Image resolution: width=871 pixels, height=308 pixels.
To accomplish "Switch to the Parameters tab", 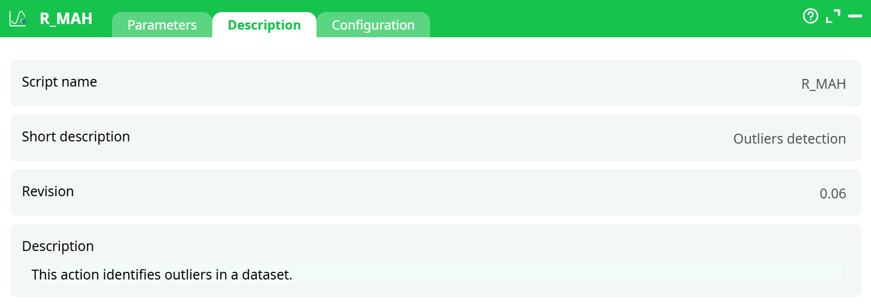I will (x=162, y=25).
